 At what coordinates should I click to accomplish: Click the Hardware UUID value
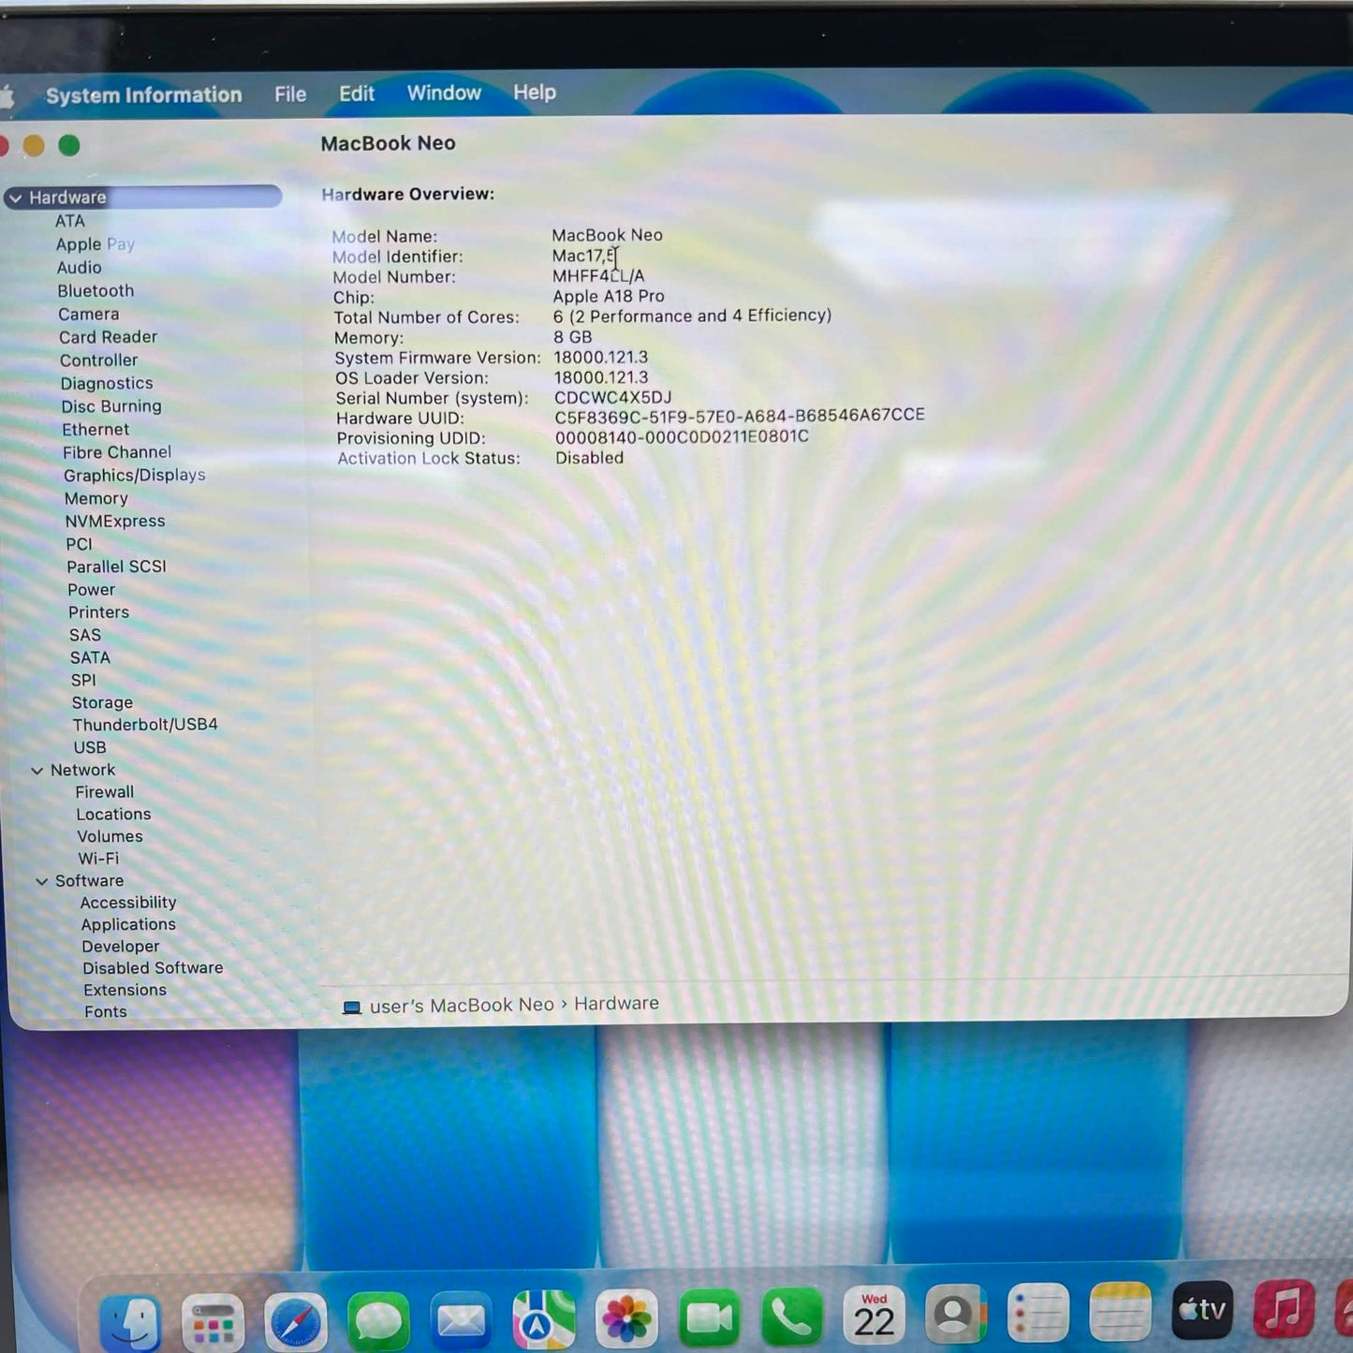point(740,415)
